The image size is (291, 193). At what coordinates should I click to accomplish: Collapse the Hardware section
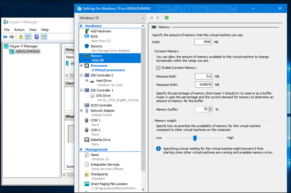(x=81, y=26)
